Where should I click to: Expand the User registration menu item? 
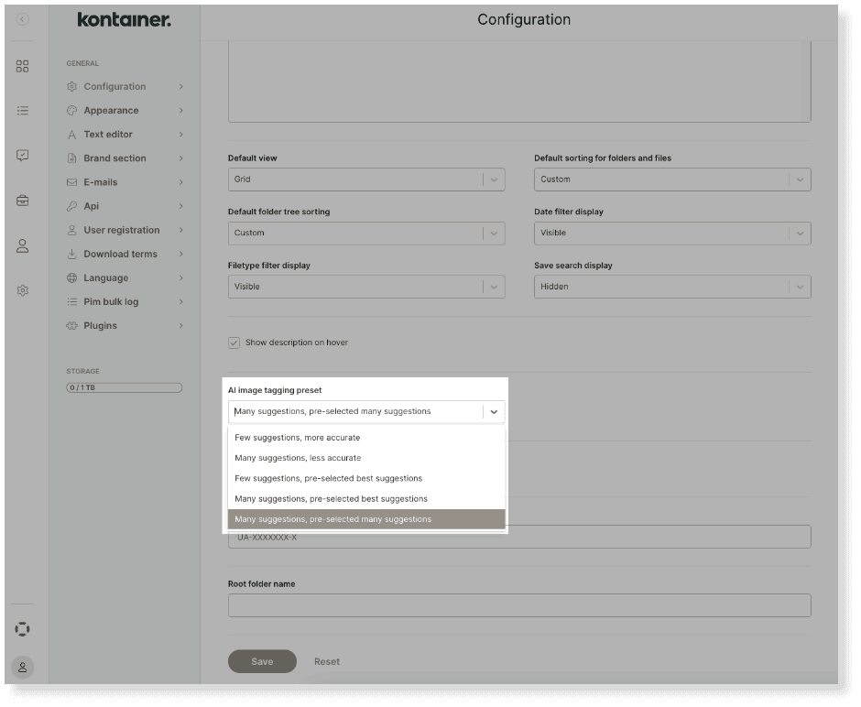pyautogui.click(x=122, y=230)
